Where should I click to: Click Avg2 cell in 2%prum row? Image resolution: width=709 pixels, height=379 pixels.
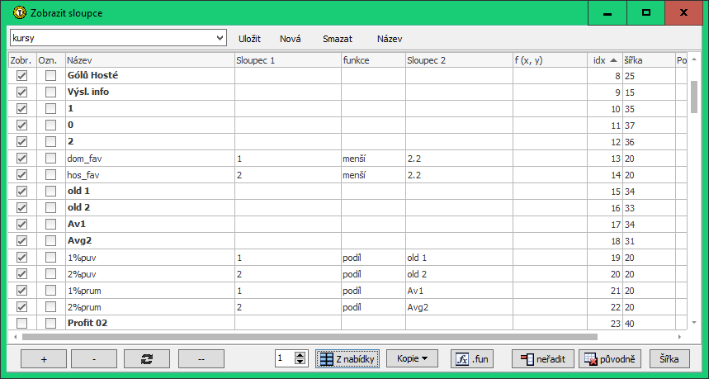click(x=418, y=307)
